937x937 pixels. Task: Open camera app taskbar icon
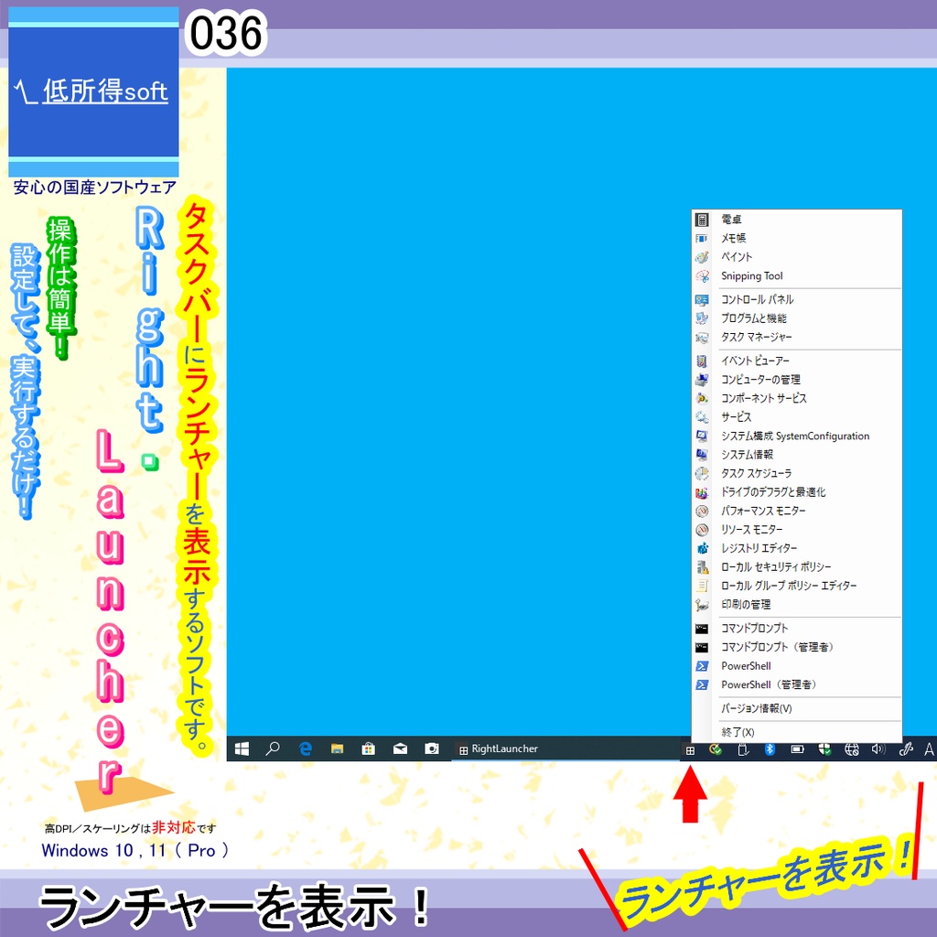(x=432, y=749)
